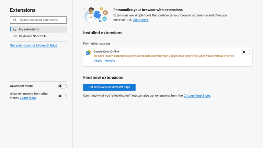Select My extensions in the sidebar
Viewport: 263px width, 148px height.
tap(29, 29)
